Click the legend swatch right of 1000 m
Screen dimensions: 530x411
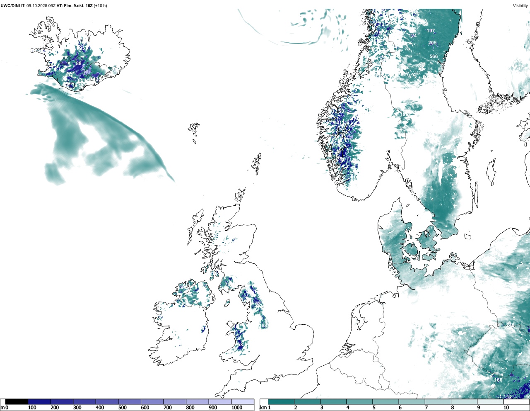[243, 401]
